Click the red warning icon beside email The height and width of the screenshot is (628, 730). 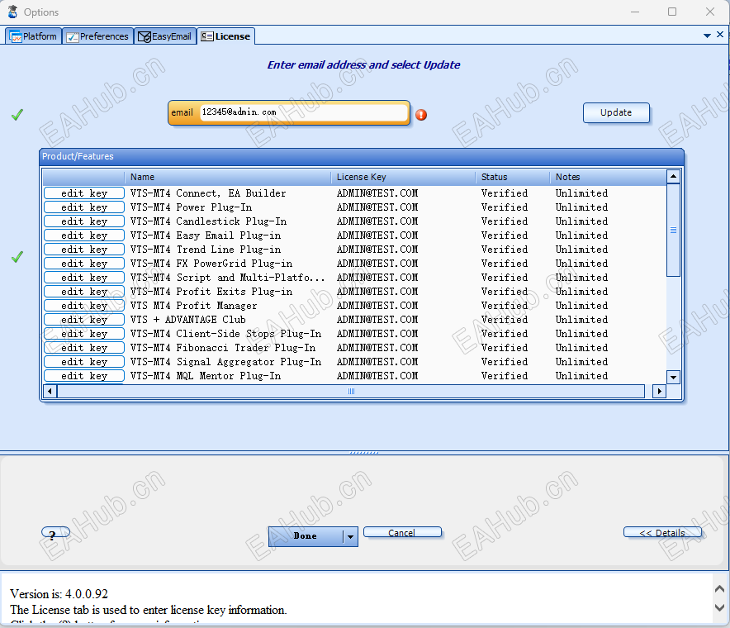tap(421, 115)
